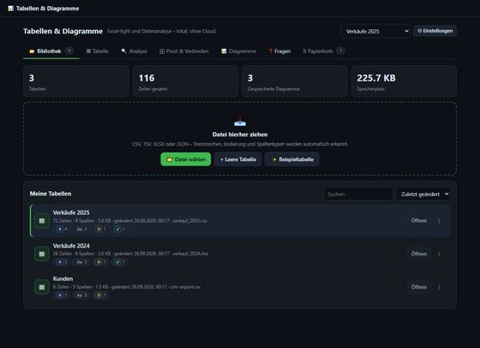Switch to the Bibliothek tab

[x=51, y=51]
